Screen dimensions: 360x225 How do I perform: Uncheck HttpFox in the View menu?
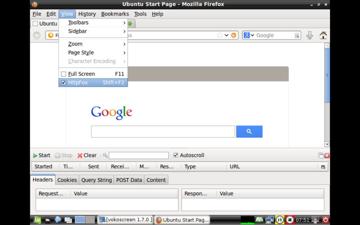click(x=93, y=83)
